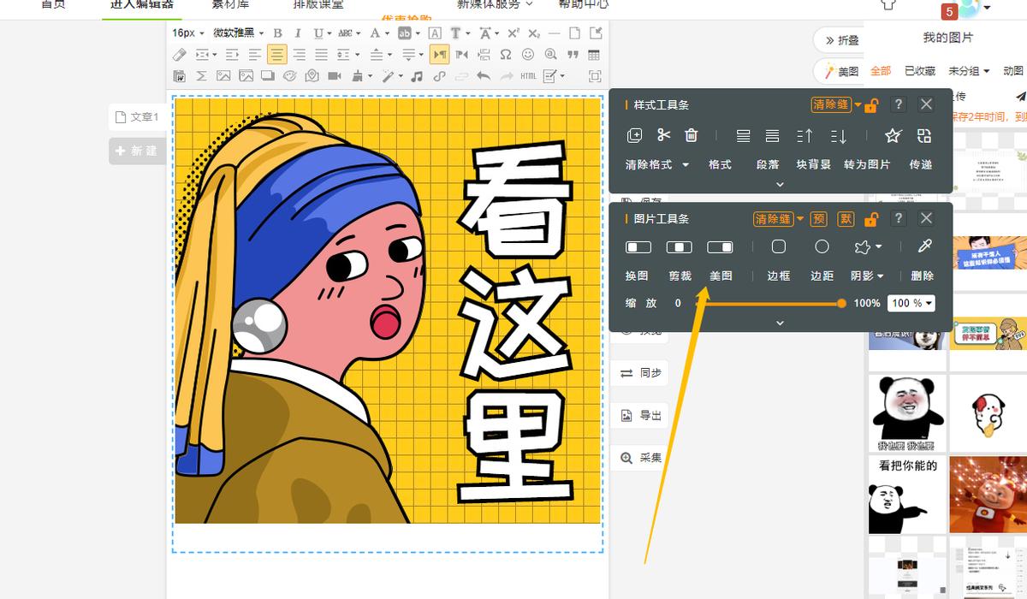Click the trash delete icon in 样式工具条
The height and width of the screenshot is (599, 1027).
(x=692, y=135)
